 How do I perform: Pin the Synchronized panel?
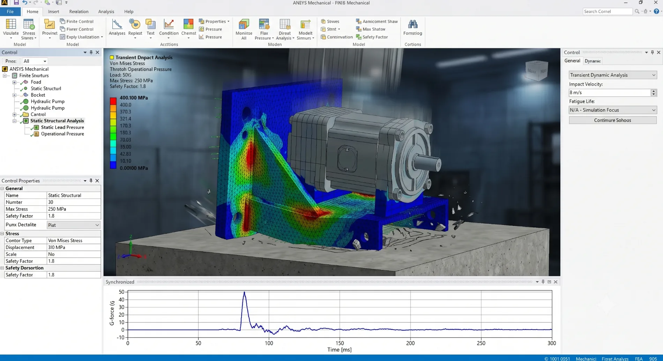pyautogui.click(x=543, y=282)
